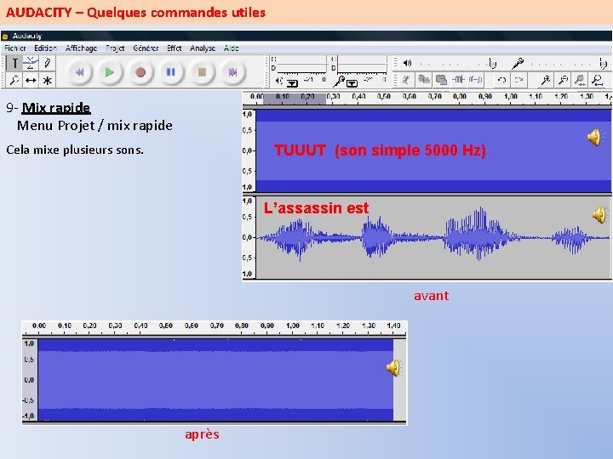The width and height of the screenshot is (613, 459).
Task: Click the Fit Project zoom icon
Action: (x=598, y=80)
